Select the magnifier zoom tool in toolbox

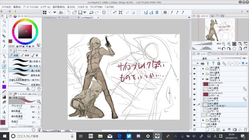pos(4,21)
